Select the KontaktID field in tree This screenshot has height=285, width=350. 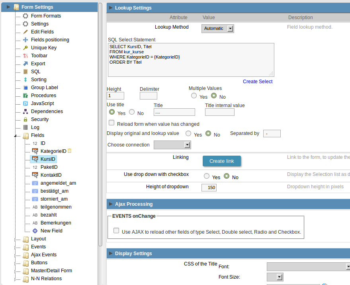(51, 175)
